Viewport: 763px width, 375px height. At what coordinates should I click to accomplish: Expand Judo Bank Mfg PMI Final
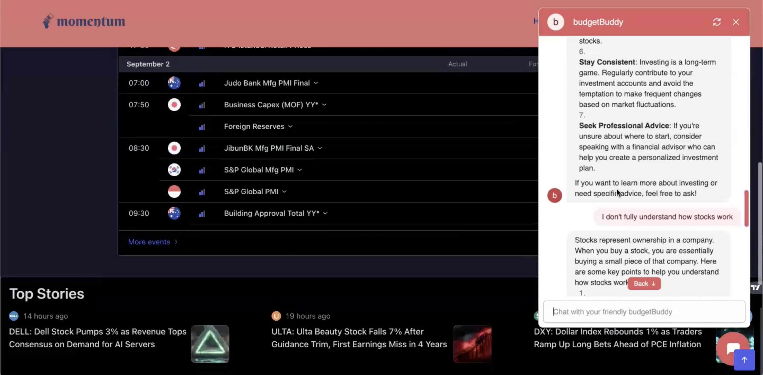point(316,83)
